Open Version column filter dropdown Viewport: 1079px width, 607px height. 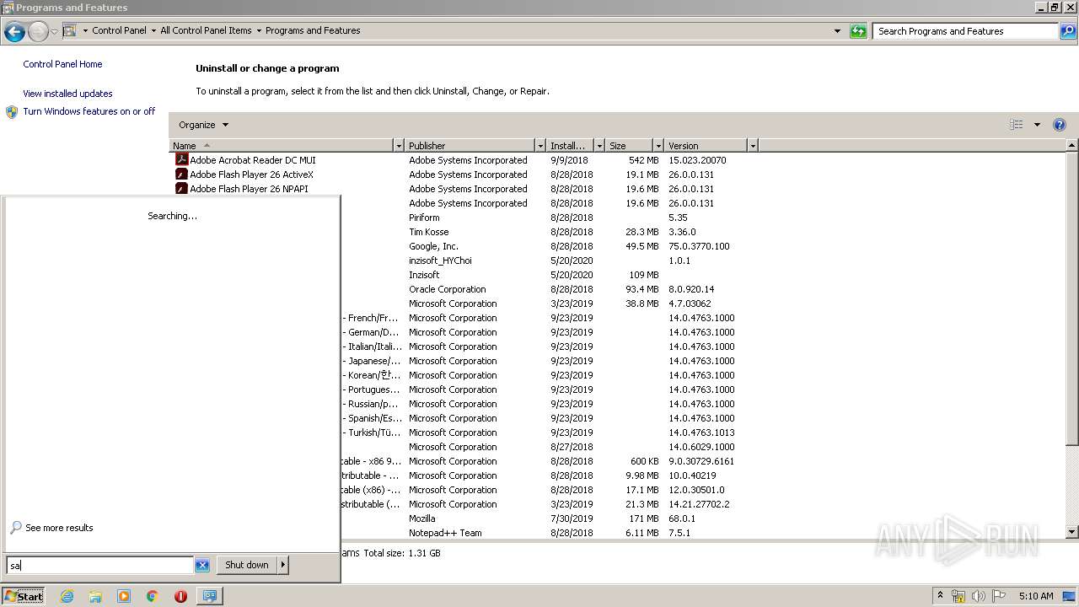(753, 146)
